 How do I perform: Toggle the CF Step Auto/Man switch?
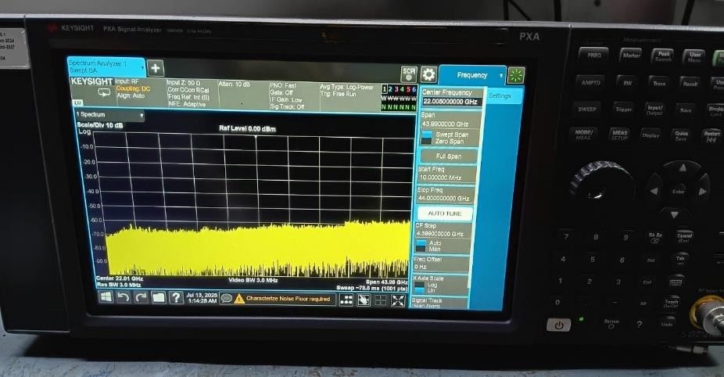tap(421, 246)
